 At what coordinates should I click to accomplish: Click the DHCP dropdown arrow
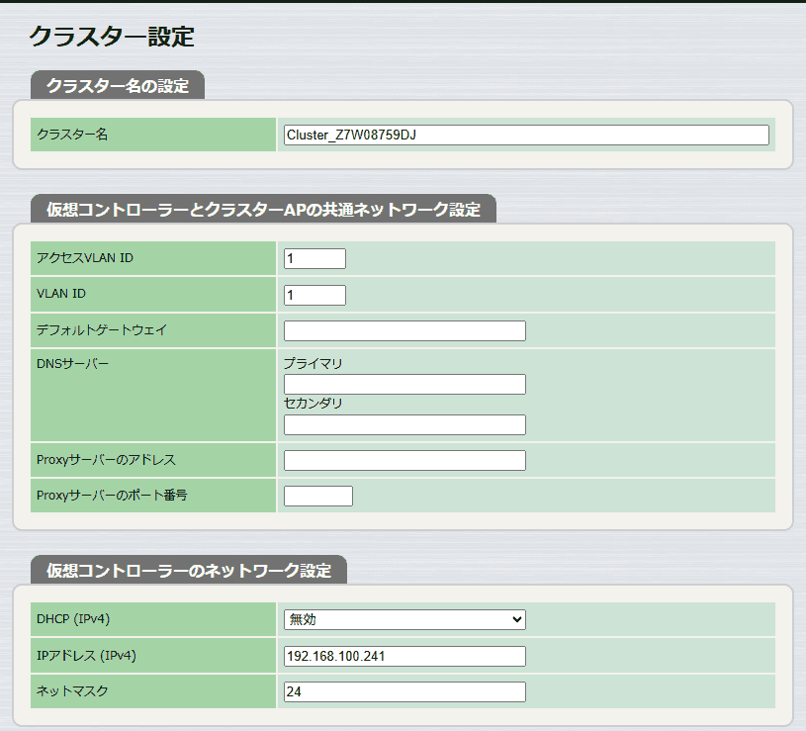(517, 620)
